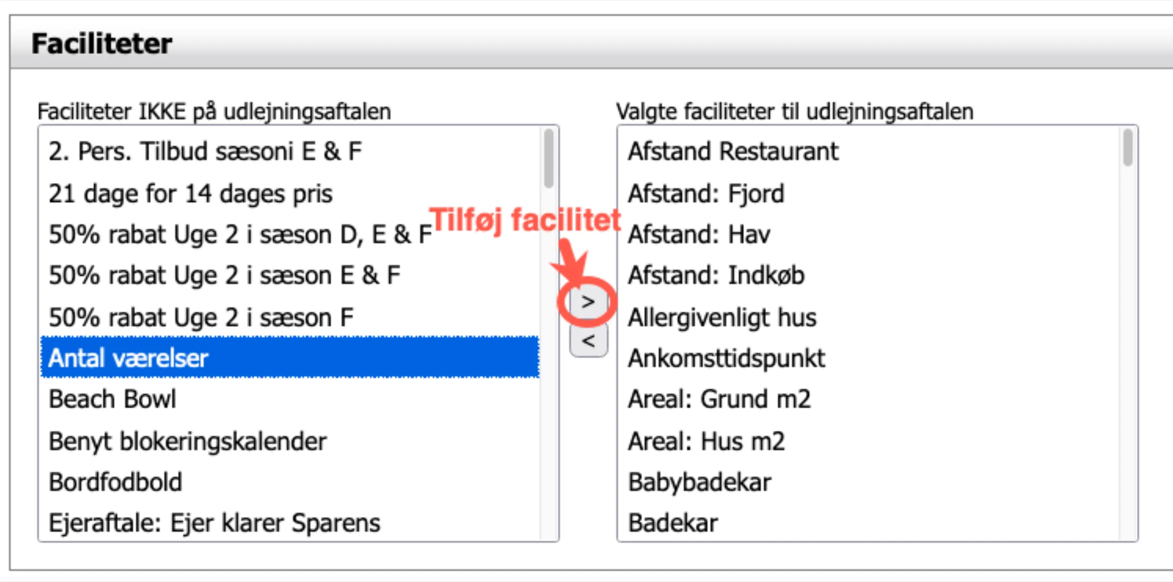Click the '>' button to add facility
This screenshot has width=1173, height=582.
click(588, 302)
